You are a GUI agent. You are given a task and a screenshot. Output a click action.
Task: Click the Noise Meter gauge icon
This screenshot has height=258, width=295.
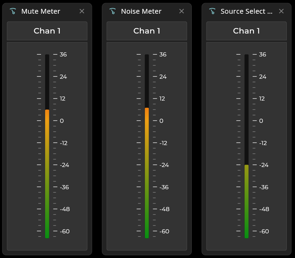[x=113, y=11]
